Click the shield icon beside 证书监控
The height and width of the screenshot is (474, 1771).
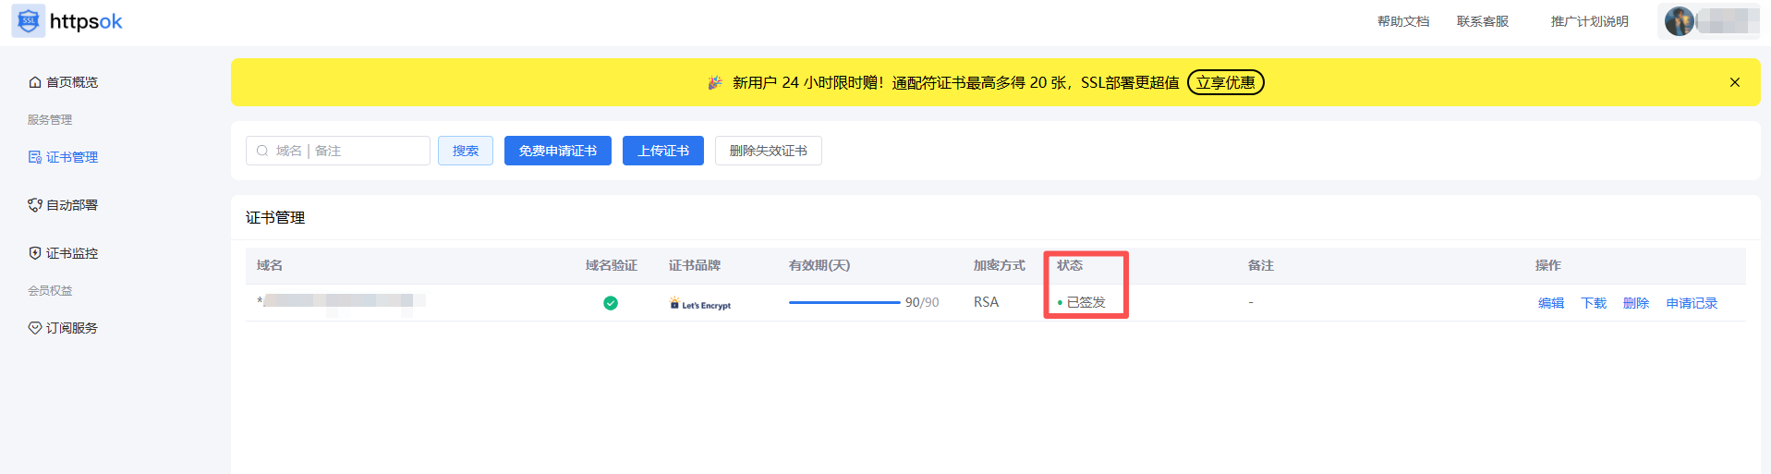click(35, 253)
